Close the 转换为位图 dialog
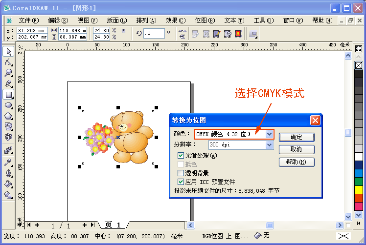The width and height of the screenshot is (366, 245). 315,121
